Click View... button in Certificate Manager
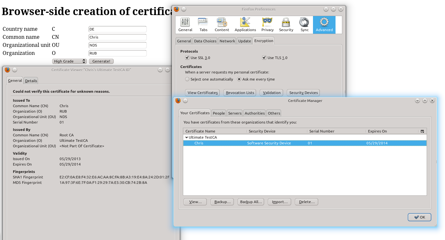This screenshot has width=445, height=240. click(x=195, y=202)
